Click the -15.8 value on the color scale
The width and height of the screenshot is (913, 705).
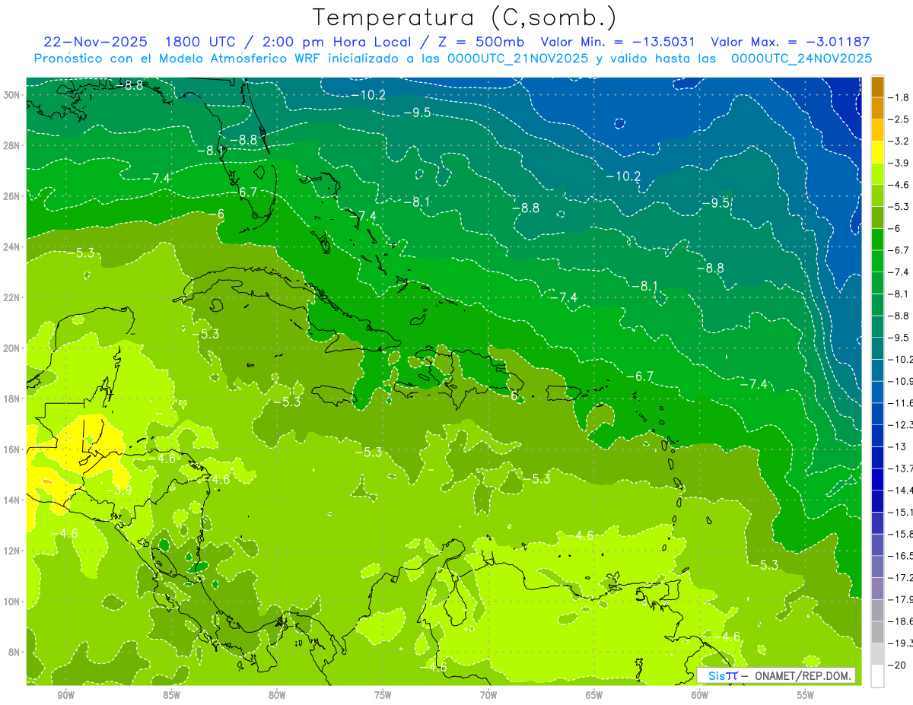pyautogui.click(x=901, y=534)
